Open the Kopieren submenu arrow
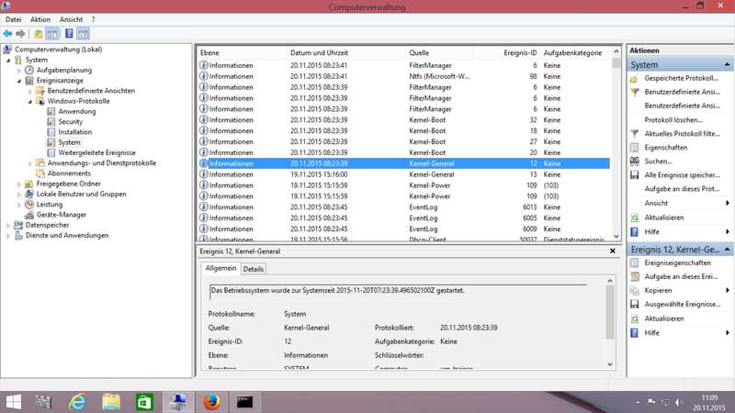This screenshot has width=735, height=413. click(x=728, y=290)
